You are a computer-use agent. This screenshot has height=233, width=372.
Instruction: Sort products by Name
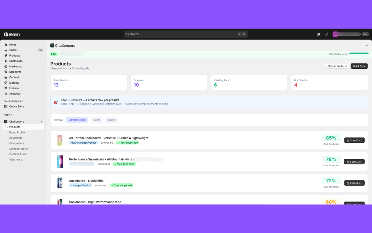click(97, 120)
